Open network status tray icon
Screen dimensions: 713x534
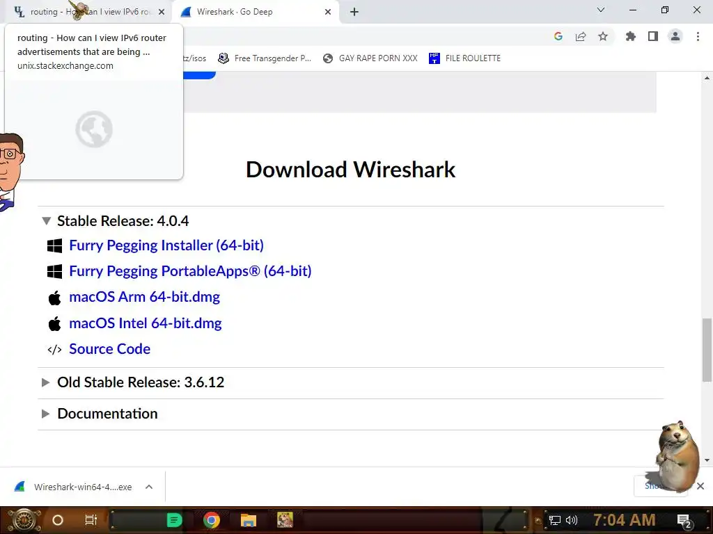pos(554,520)
